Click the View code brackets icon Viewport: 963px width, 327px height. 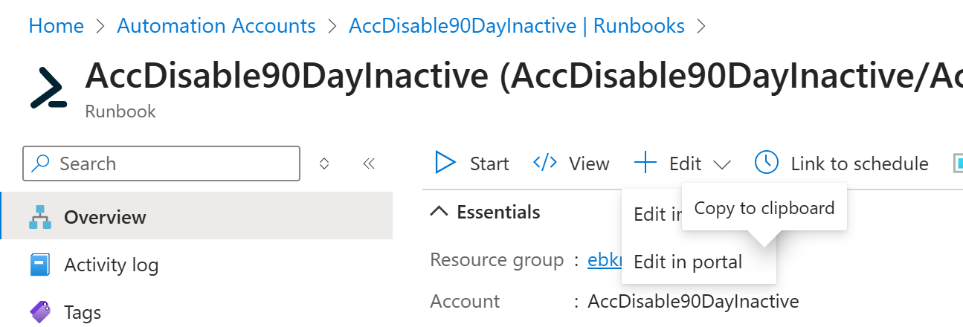coord(545,163)
